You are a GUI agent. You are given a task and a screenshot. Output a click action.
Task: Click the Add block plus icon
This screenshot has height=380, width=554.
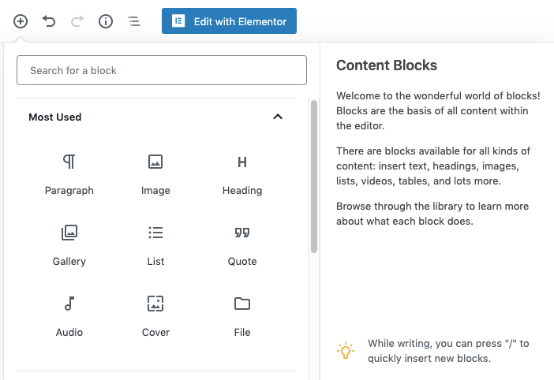point(21,21)
